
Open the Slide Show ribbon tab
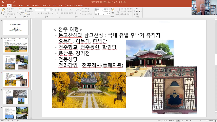(x=46, y=5)
